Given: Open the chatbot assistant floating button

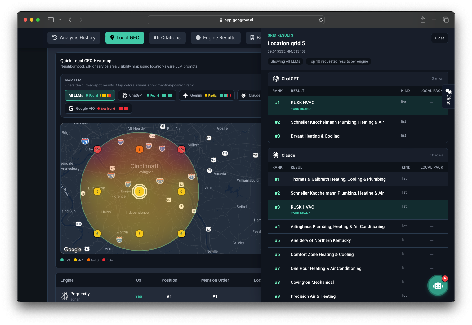Looking at the screenshot, I should pyautogui.click(x=438, y=286).
